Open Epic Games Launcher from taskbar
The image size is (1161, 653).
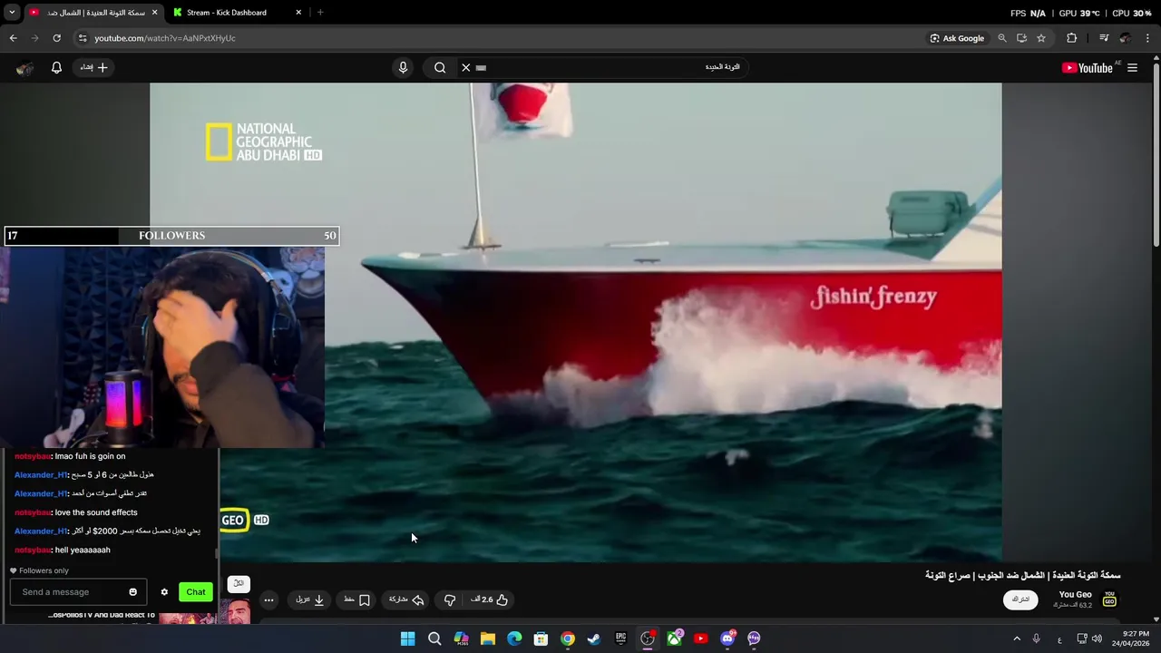[x=620, y=638]
